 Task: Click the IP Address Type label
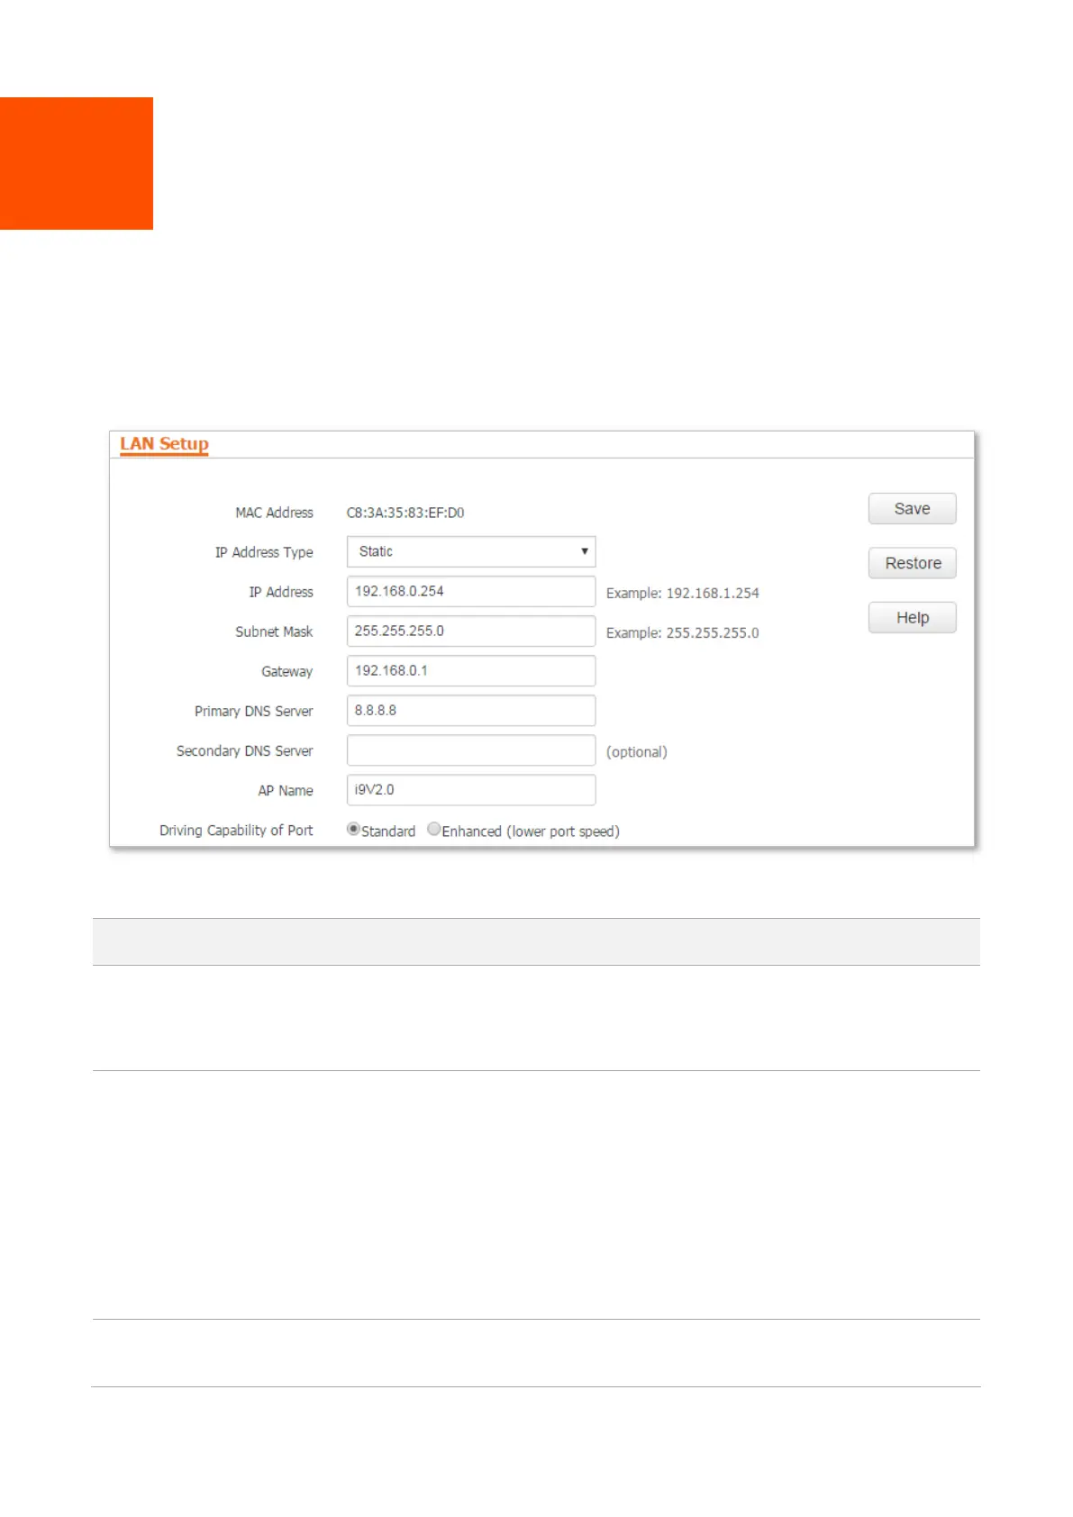[264, 552]
